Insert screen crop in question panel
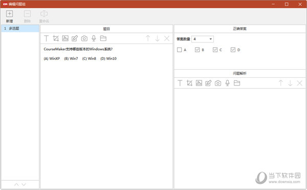 pos(56,38)
